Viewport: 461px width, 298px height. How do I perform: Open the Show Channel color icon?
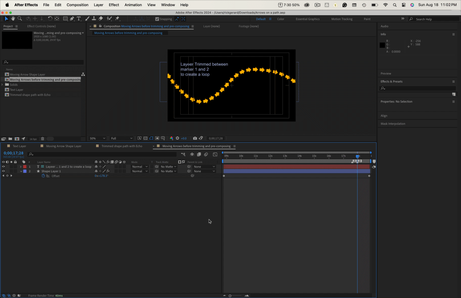171,138
